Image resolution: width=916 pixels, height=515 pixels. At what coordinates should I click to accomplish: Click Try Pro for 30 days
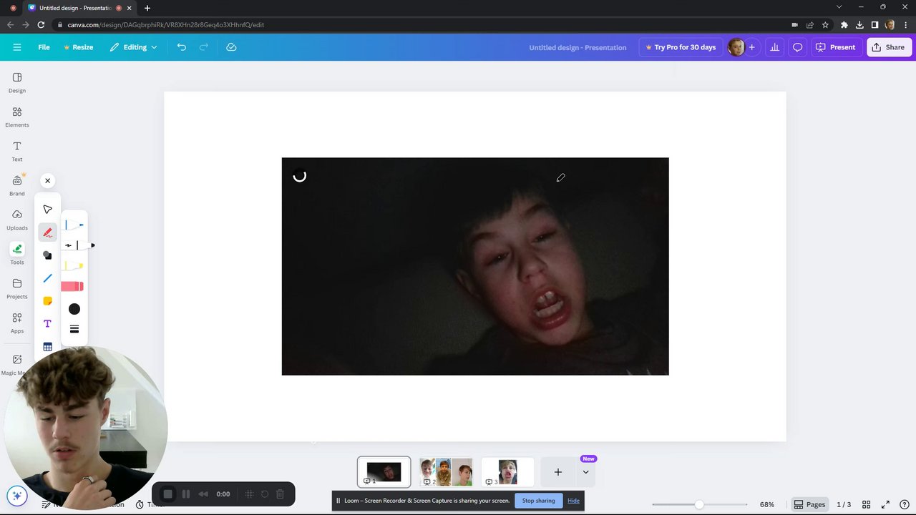click(681, 47)
